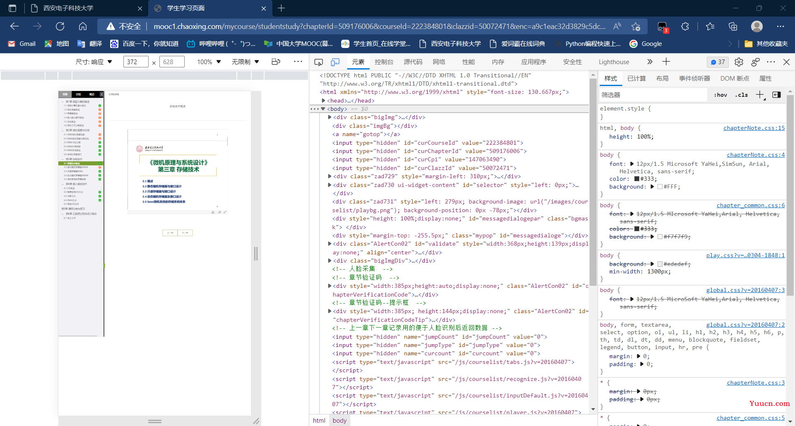
Task: Activate the DevTools inspect element picker
Action: pos(318,62)
